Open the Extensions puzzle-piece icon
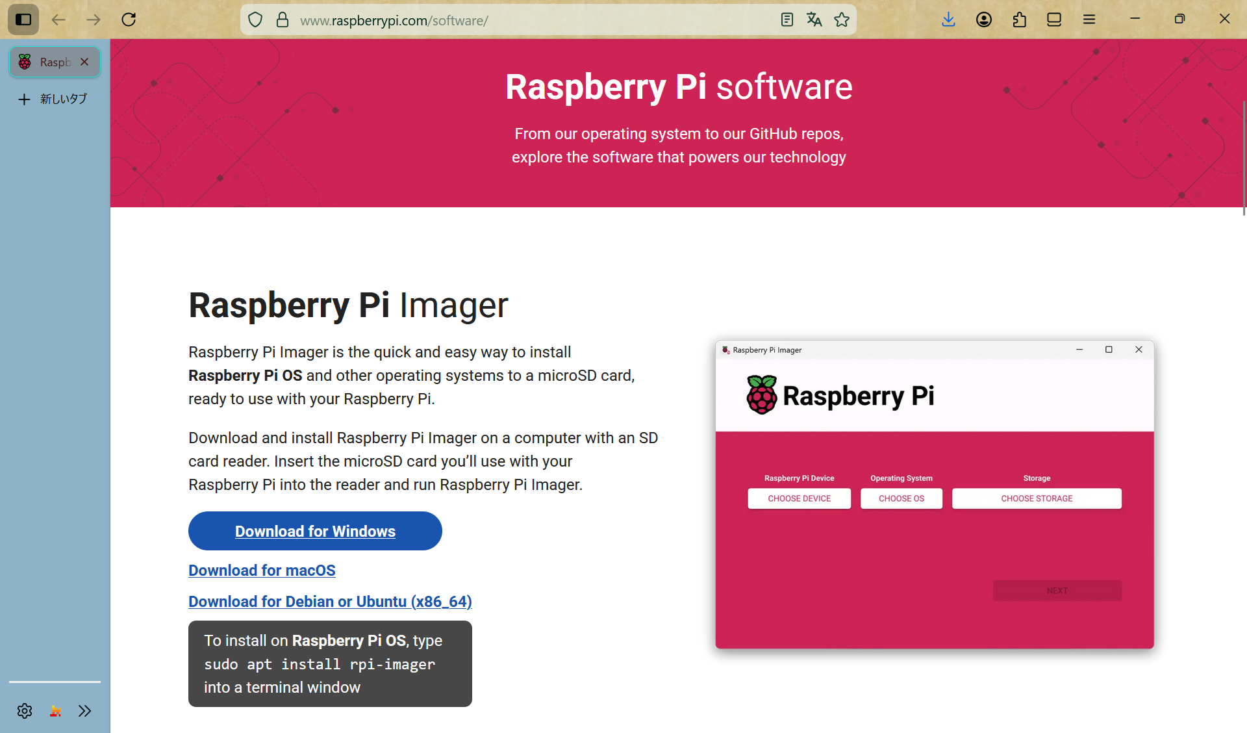The image size is (1247, 733). (x=1019, y=19)
